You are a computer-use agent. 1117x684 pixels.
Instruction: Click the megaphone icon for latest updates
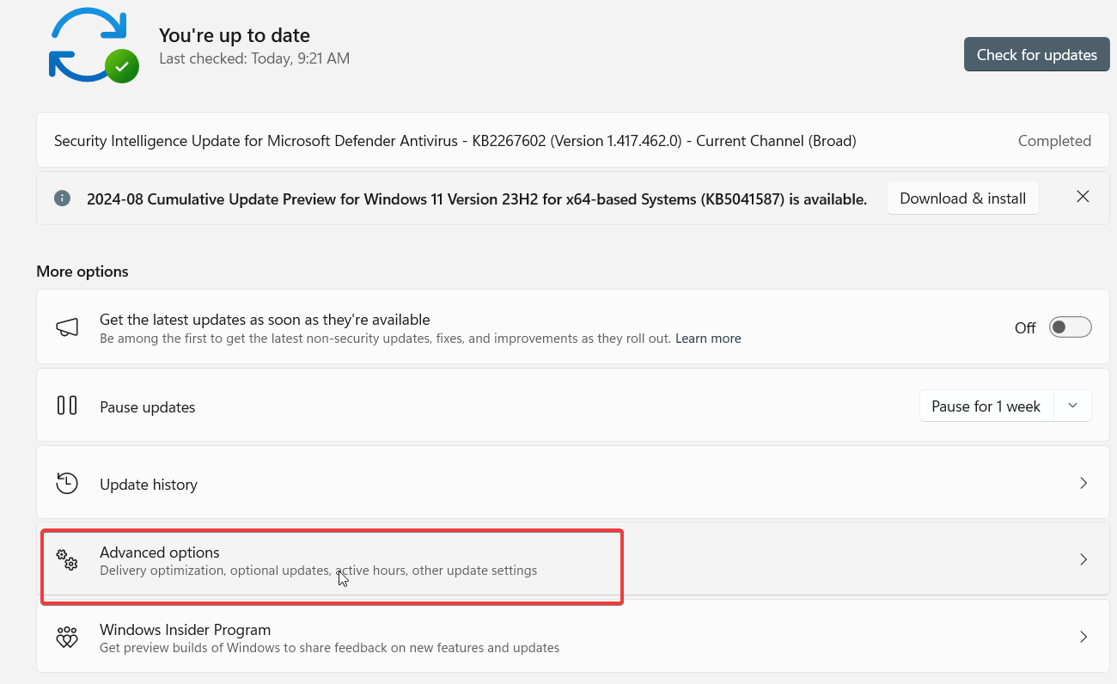67,327
